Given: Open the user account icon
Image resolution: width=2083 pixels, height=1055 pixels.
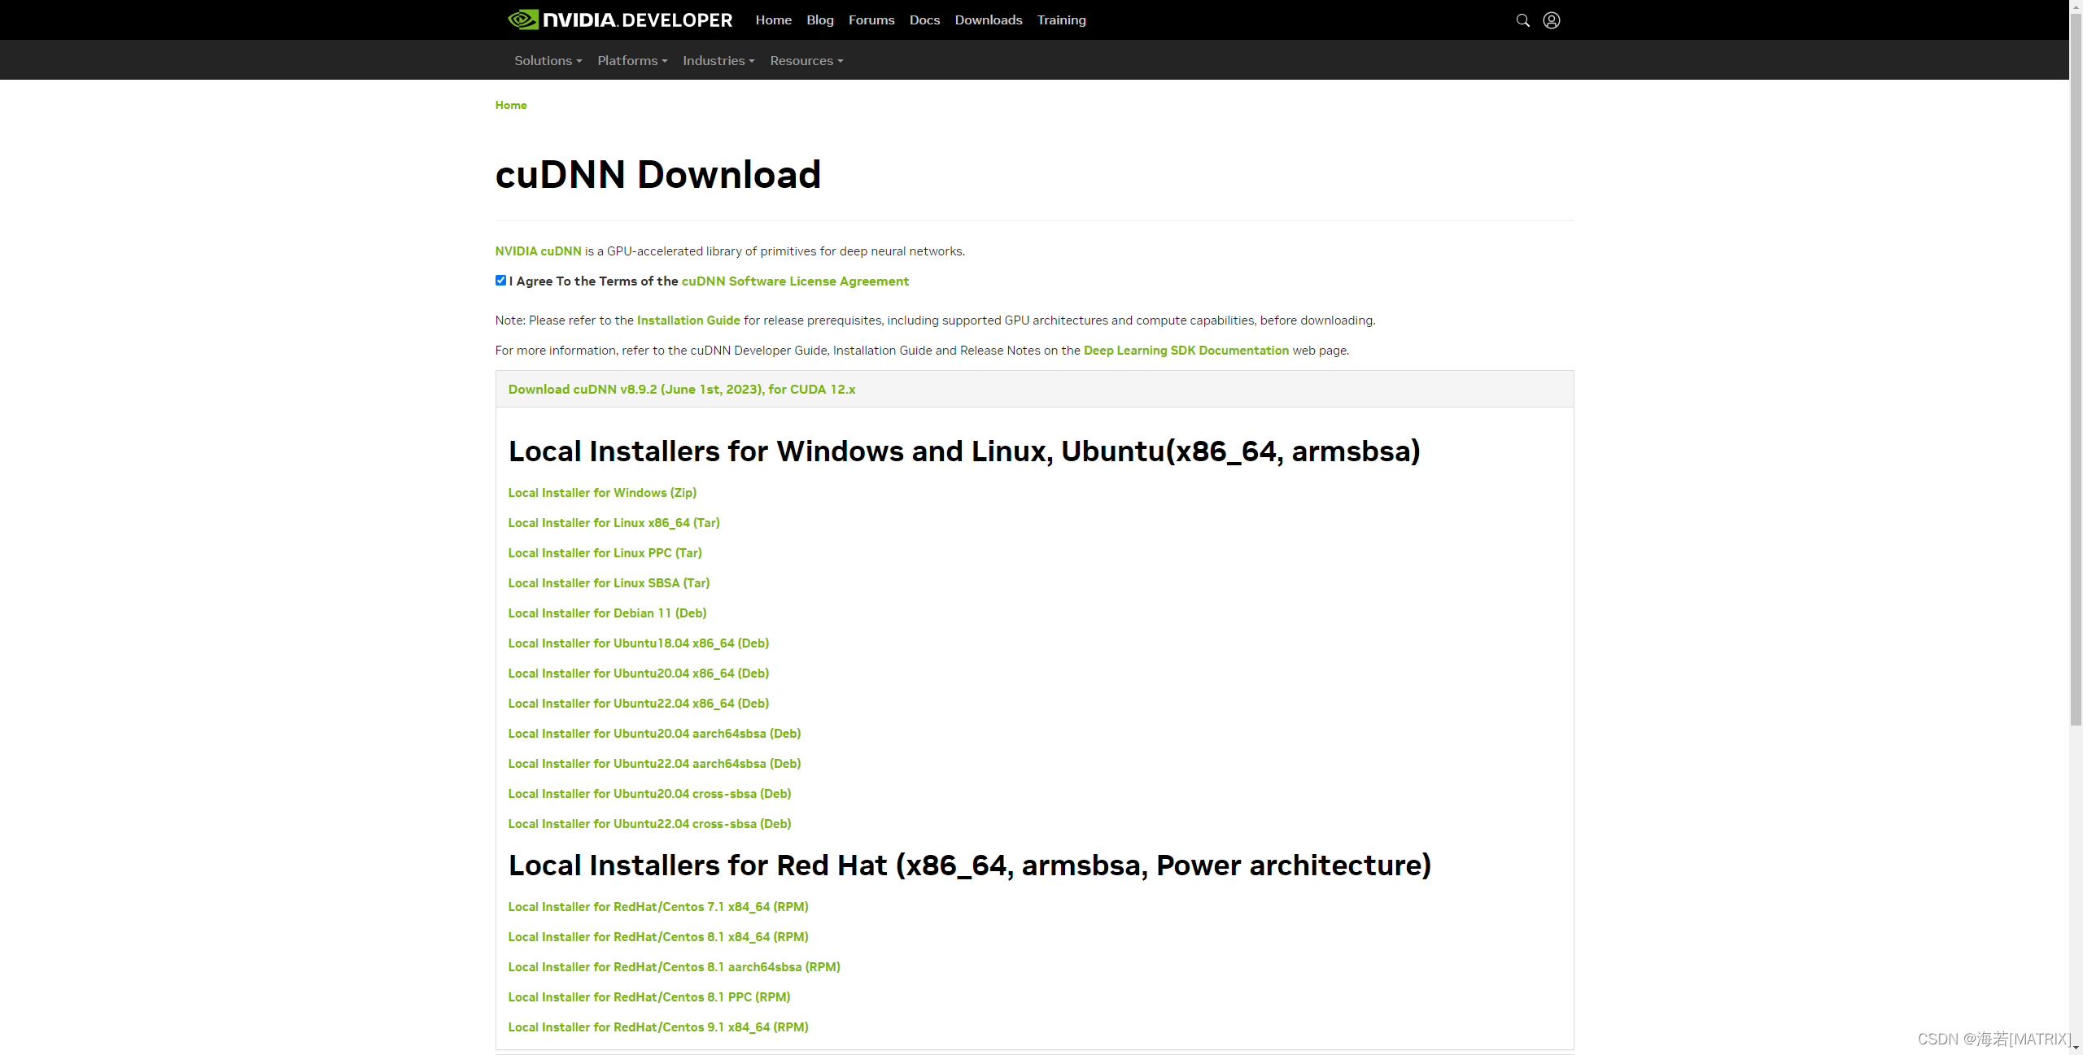Looking at the screenshot, I should tap(1551, 20).
